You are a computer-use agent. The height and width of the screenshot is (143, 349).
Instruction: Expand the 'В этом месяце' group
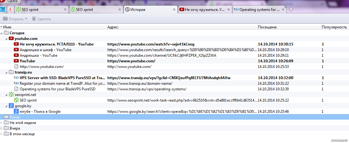[x=2, y=134]
